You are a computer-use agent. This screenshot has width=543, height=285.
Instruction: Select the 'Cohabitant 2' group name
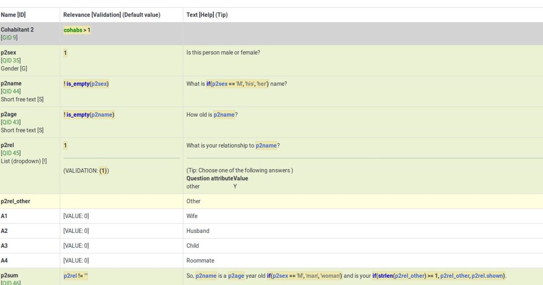[x=17, y=30]
